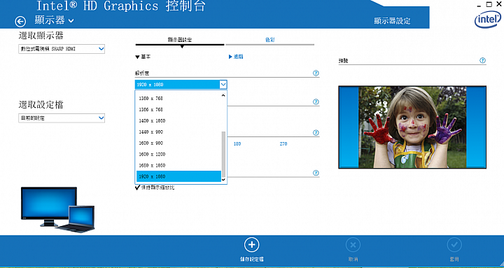Toggle the resolution combo box showing 1920 x 1080
Viewport: 504px width, 268px height.
point(181,85)
